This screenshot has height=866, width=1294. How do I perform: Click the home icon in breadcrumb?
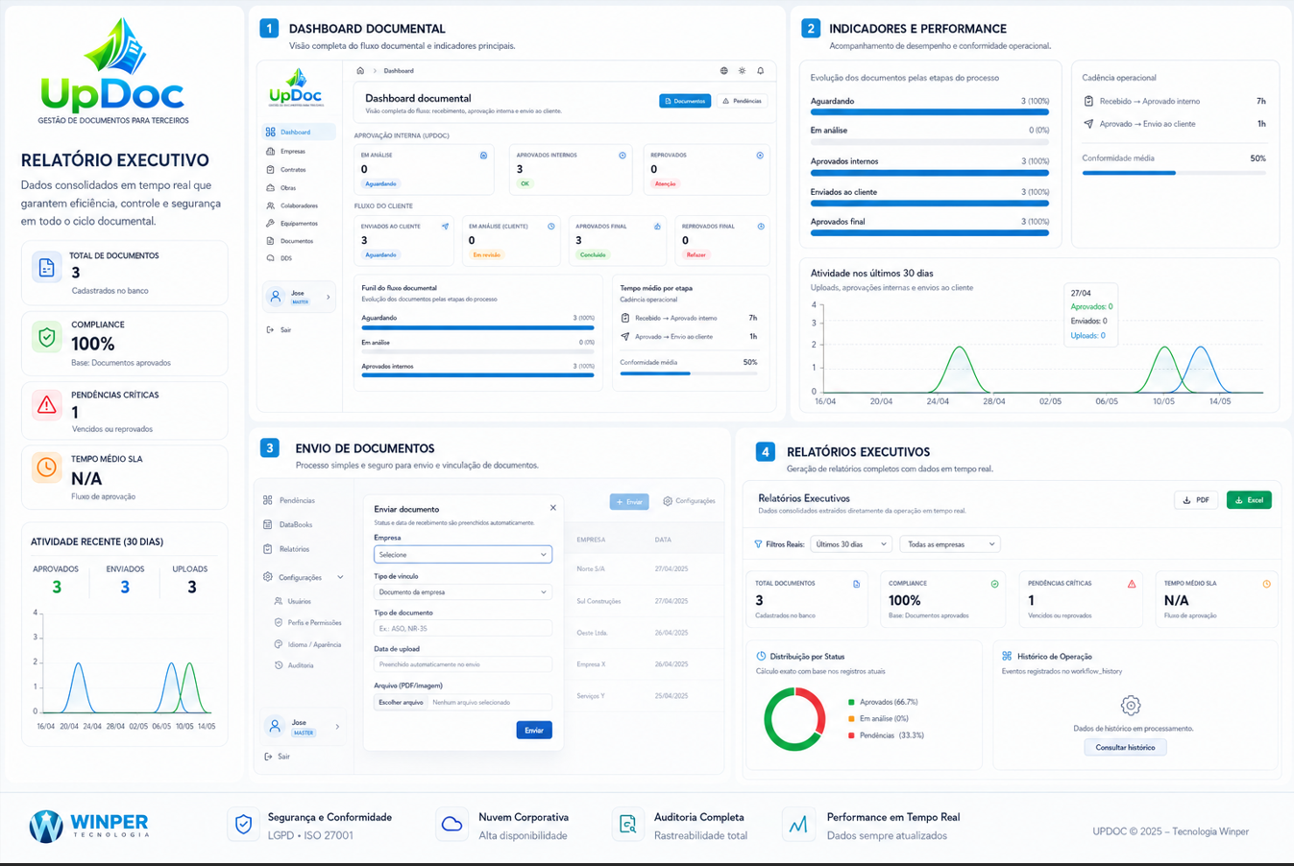pyautogui.click(x=360, y=71)
